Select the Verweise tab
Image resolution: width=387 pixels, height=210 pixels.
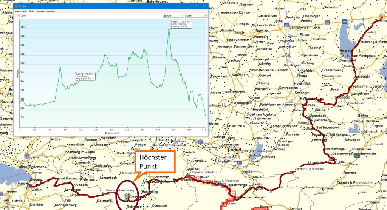[x=50, y=12]
